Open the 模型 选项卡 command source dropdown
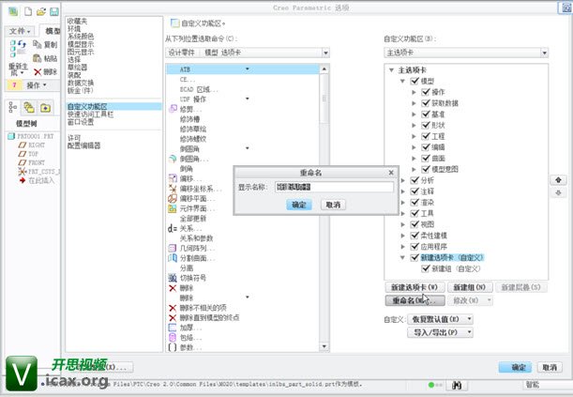The height and width of the screenshot is (397, 573). pos(325,53)
